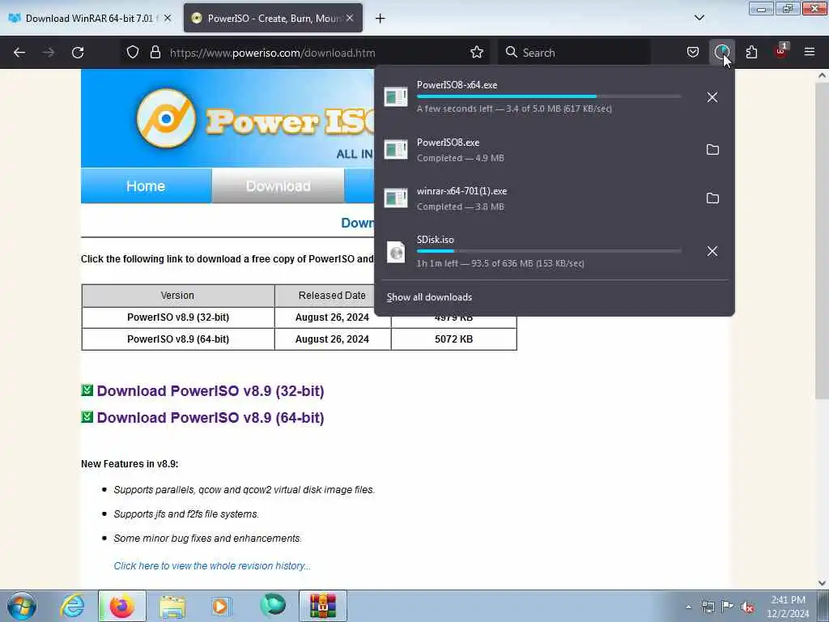The height and width of the screenshot is (622, 829).
Task: Click the page scrollbar down arrow
Action: coord(823,583)
